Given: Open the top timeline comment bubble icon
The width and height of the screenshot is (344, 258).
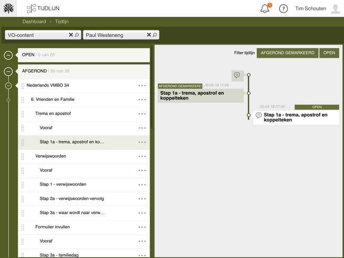Looking at the screenshot, I should click(x=237, y=75).
